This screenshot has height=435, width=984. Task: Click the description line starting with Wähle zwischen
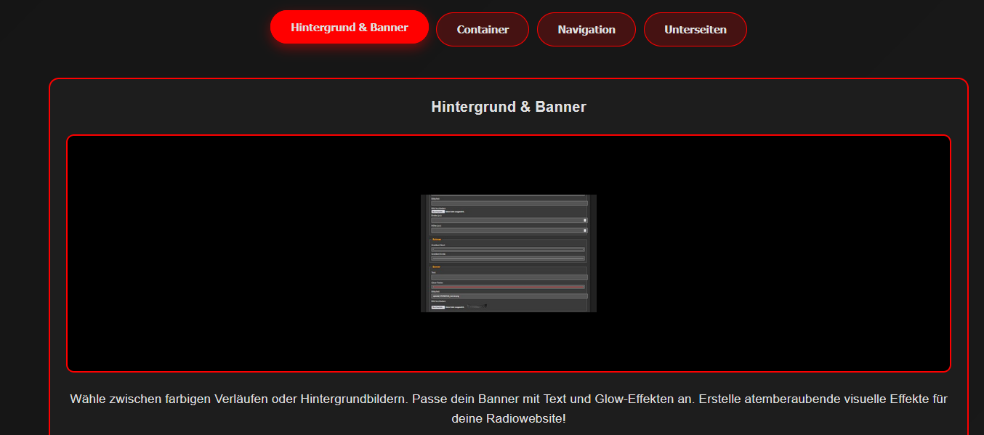click(x=508, y=399)
